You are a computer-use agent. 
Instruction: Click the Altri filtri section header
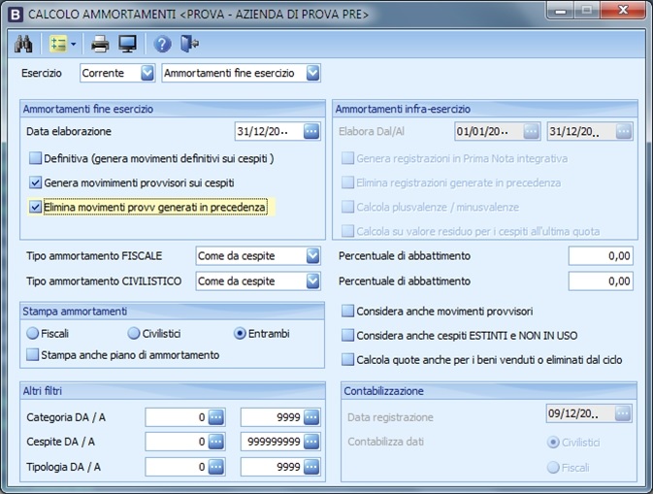173,391
